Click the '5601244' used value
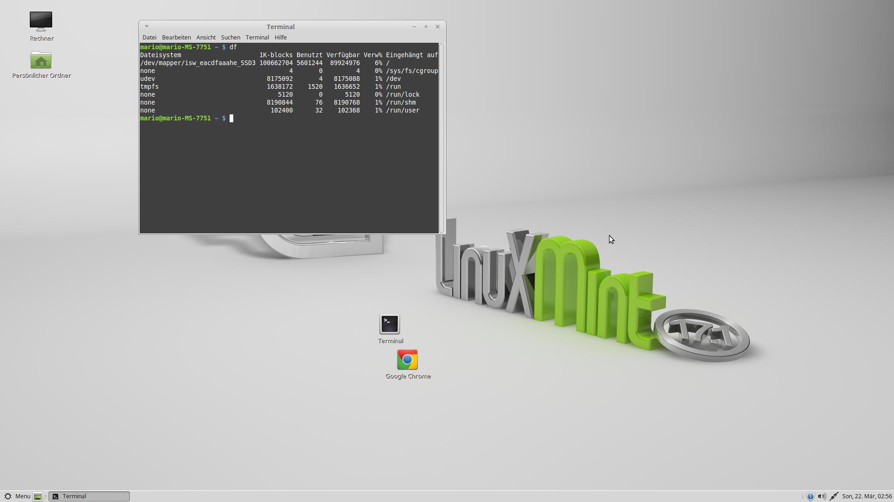This screenshot has height=502, width=894. 309,63
